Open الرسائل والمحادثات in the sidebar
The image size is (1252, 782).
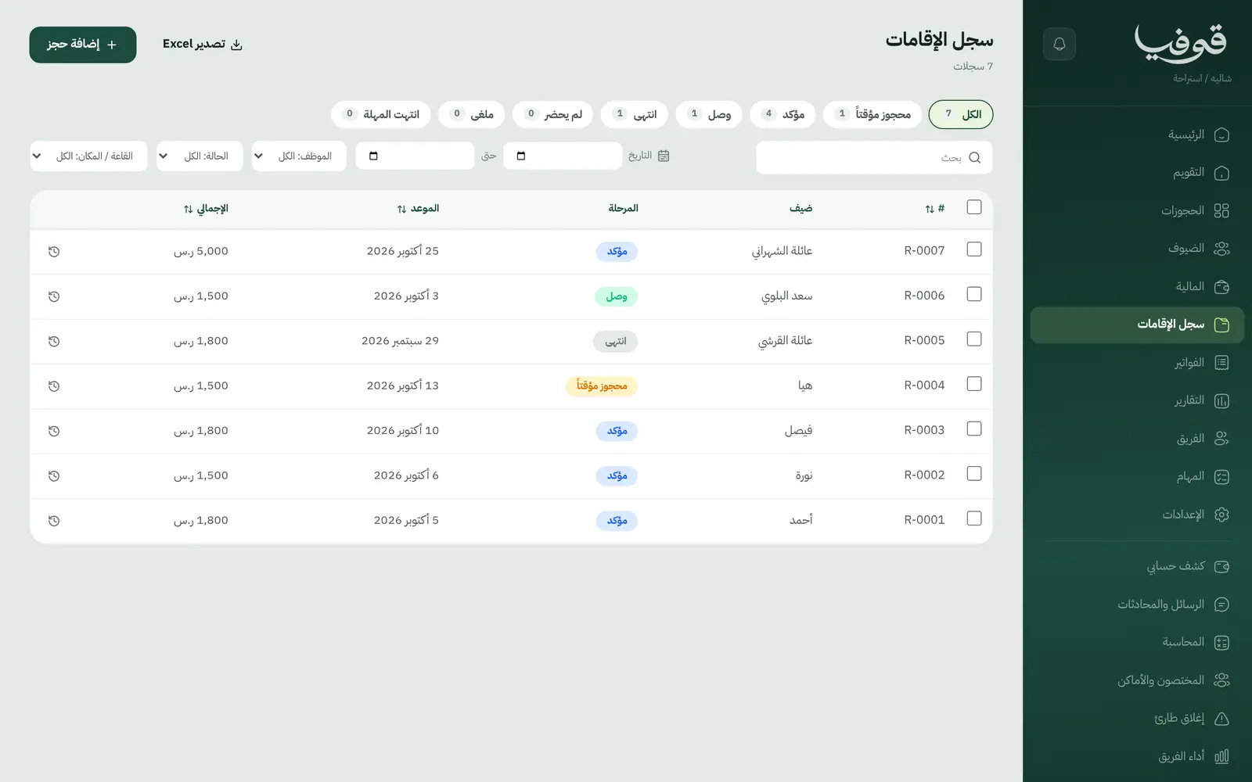(x=1137, y=604)
